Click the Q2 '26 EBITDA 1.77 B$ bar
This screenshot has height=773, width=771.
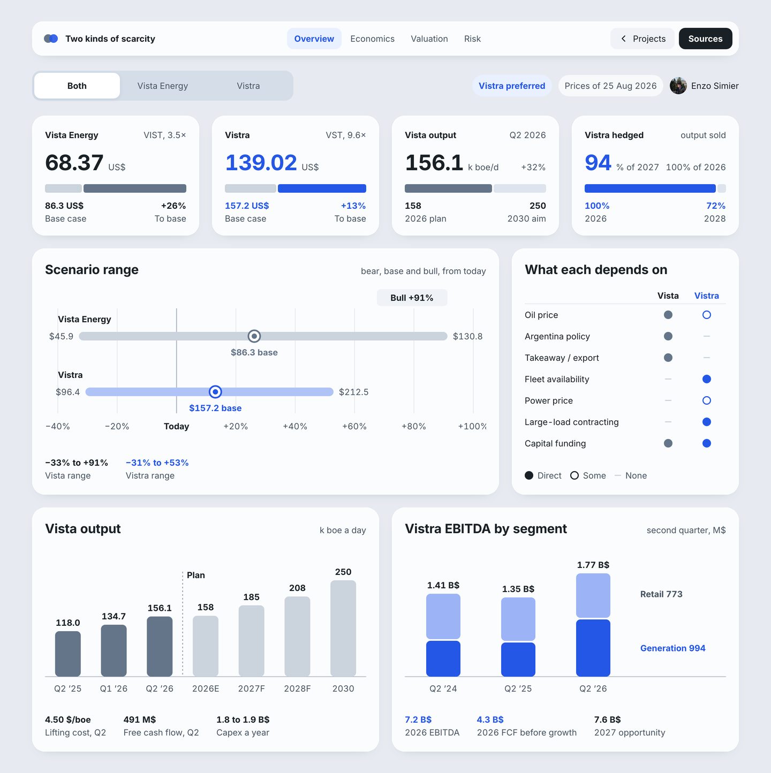point(593,625)
